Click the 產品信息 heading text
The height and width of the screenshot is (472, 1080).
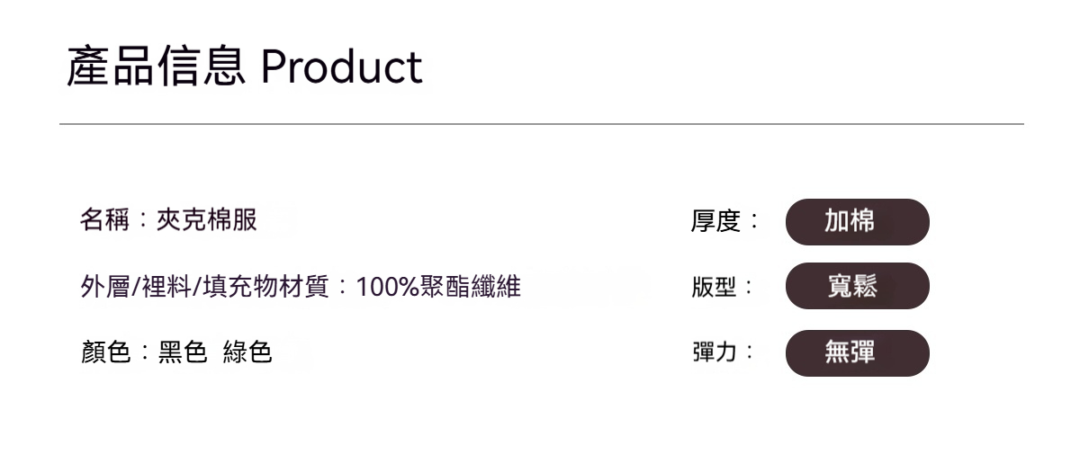(156, 67)
